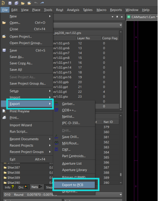Viewport: 158px width, 201px height.
Task: Switch to the Drc tab
Action: pyautogui.click(x=23, y=187)
